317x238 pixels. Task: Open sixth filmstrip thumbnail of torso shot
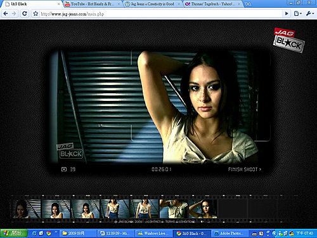click(174, 209)
